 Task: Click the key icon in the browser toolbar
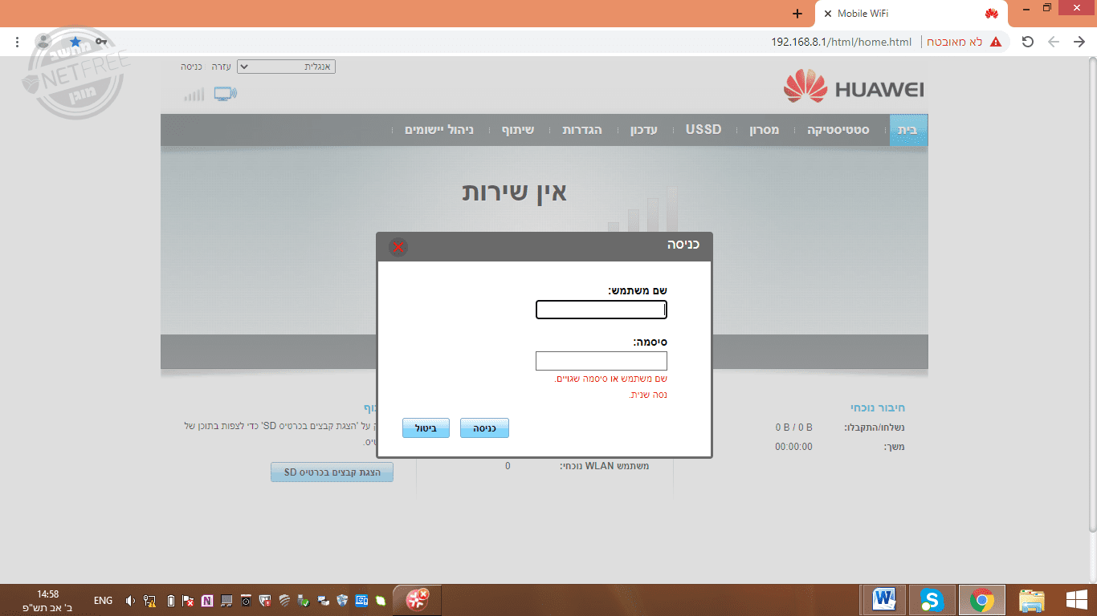[x=102, y=41]
